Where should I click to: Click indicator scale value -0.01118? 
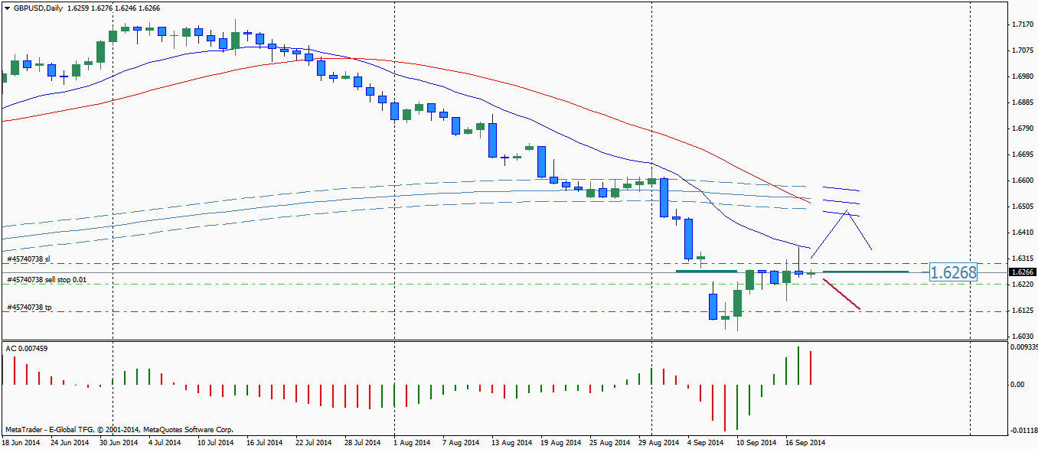click(x=1023, y=431)
